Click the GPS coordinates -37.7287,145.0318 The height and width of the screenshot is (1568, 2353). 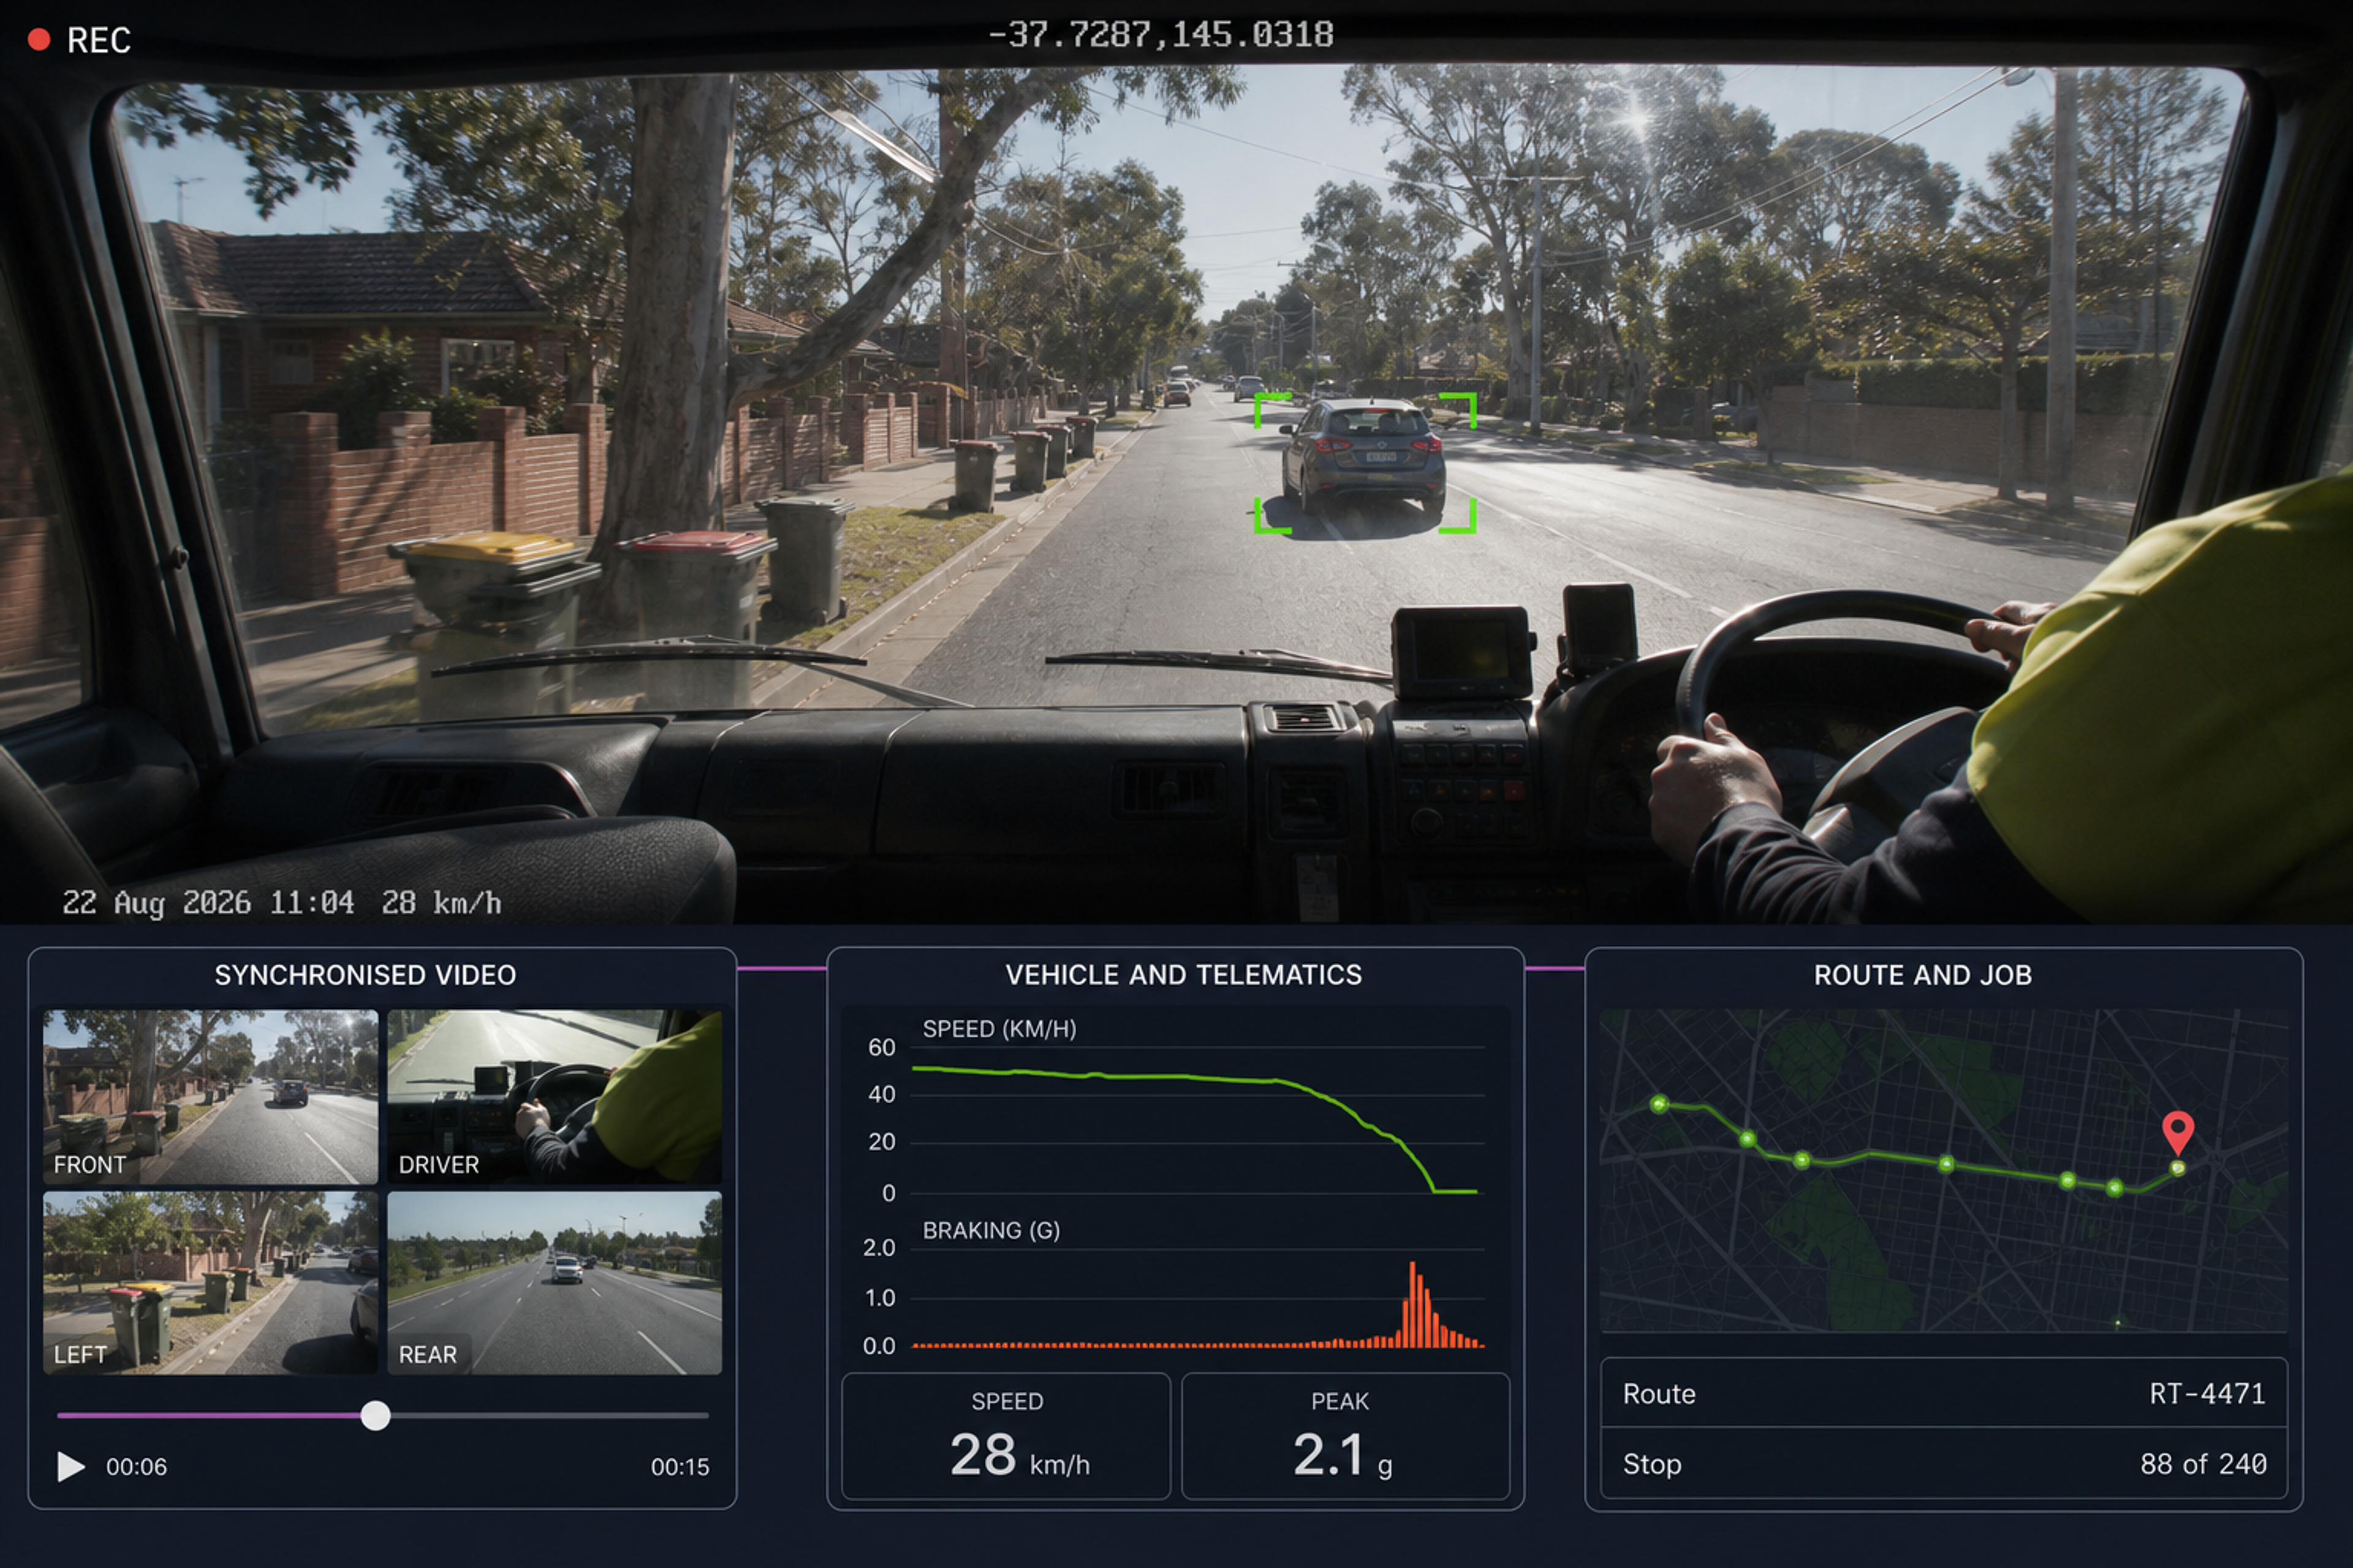click(1161, 35)
